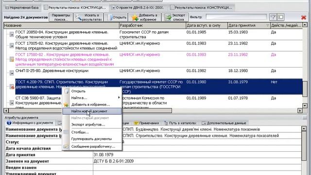Open the Дополнительные данные tab
The image size is (311, 175).
(224, 123)
